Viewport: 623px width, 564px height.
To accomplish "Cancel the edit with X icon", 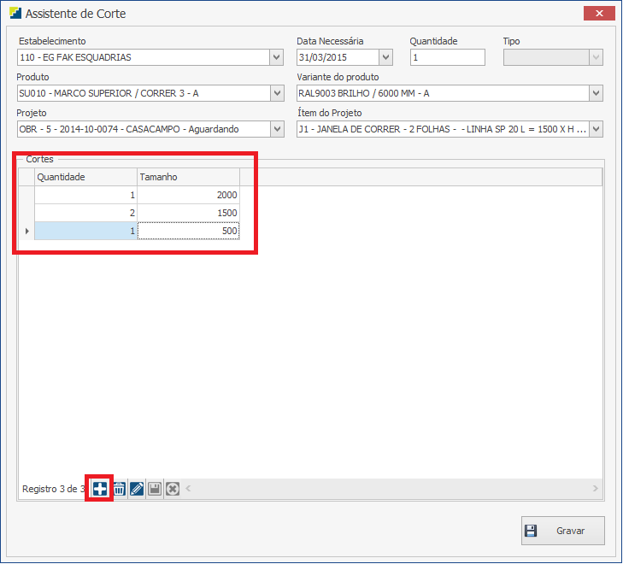I will (172, 489).
